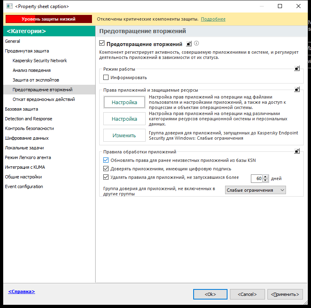This screenshot has height=308, width=311.
Task: Click the Изменить trust group button
Action: click(x=124, y=135)
